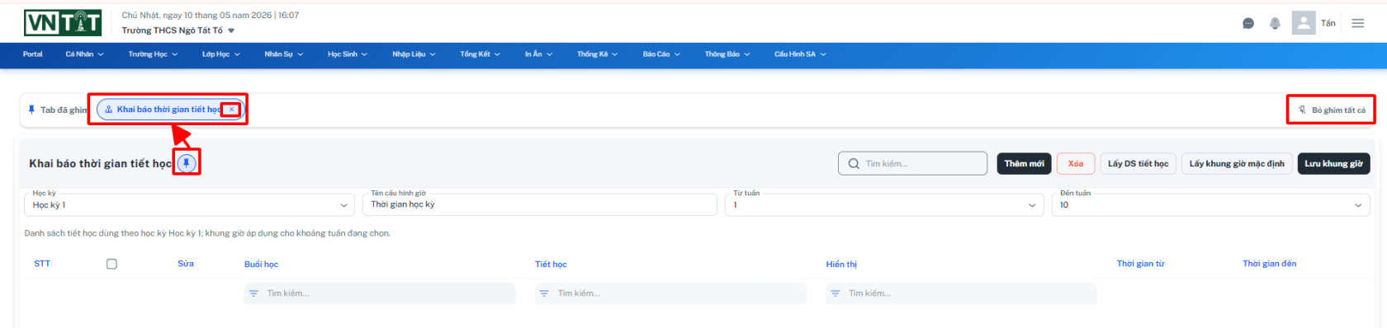Viewport: 1387px width, 328px height.
Task: Click Bỏ ghim tất cả button
Action: tap(1332, 110)
